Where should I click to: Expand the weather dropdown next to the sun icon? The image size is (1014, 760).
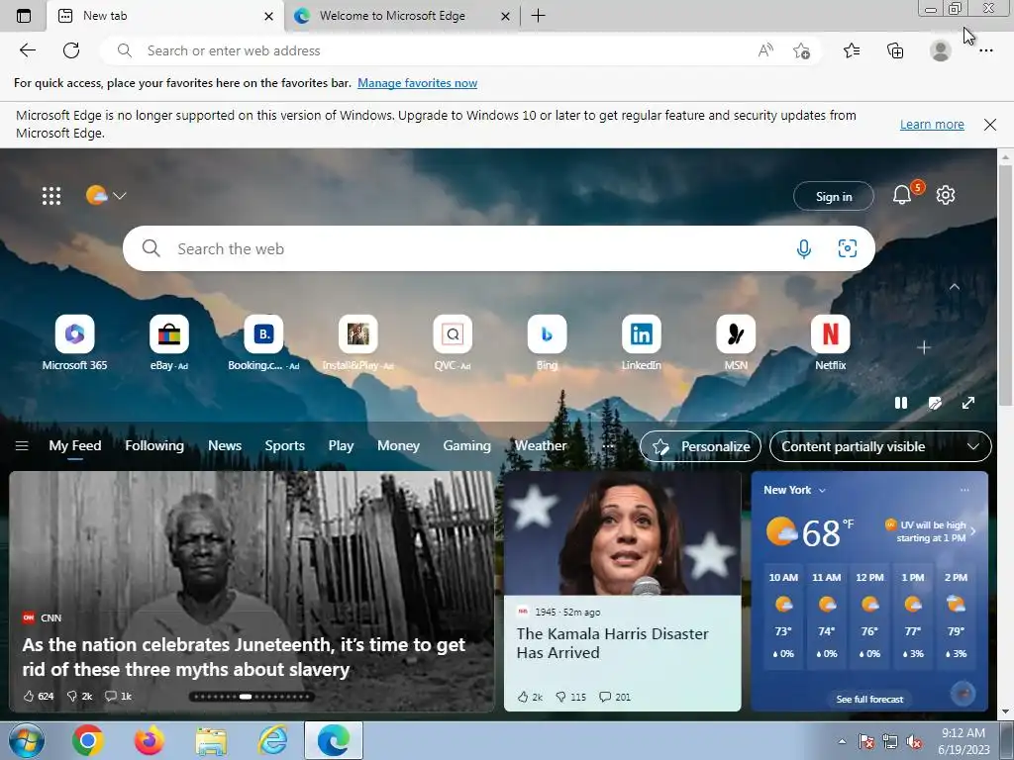120,195
